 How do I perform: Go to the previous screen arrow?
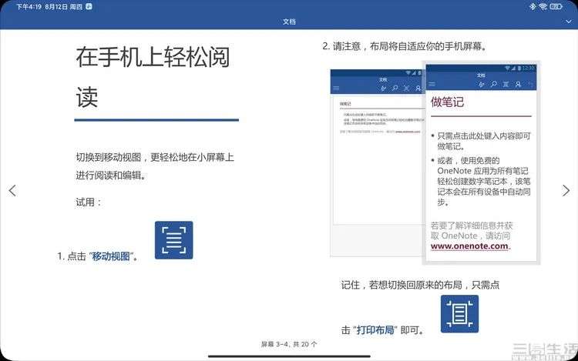point(12,190)
